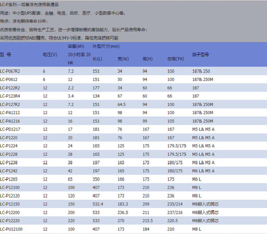This screenshot has width=267, height=234.
Task: Click the 优质板栅合金 description line
Action: (74, 30)
